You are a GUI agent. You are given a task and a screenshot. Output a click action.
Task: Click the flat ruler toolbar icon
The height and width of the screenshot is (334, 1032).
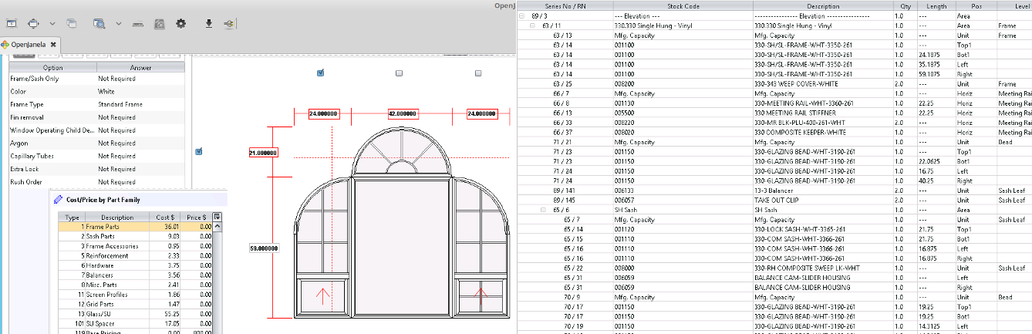(x=138, y=24)
